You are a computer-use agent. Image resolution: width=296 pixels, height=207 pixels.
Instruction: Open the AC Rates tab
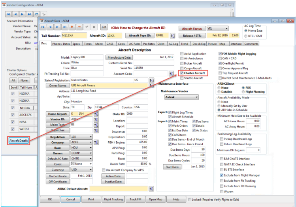point(135,44)
